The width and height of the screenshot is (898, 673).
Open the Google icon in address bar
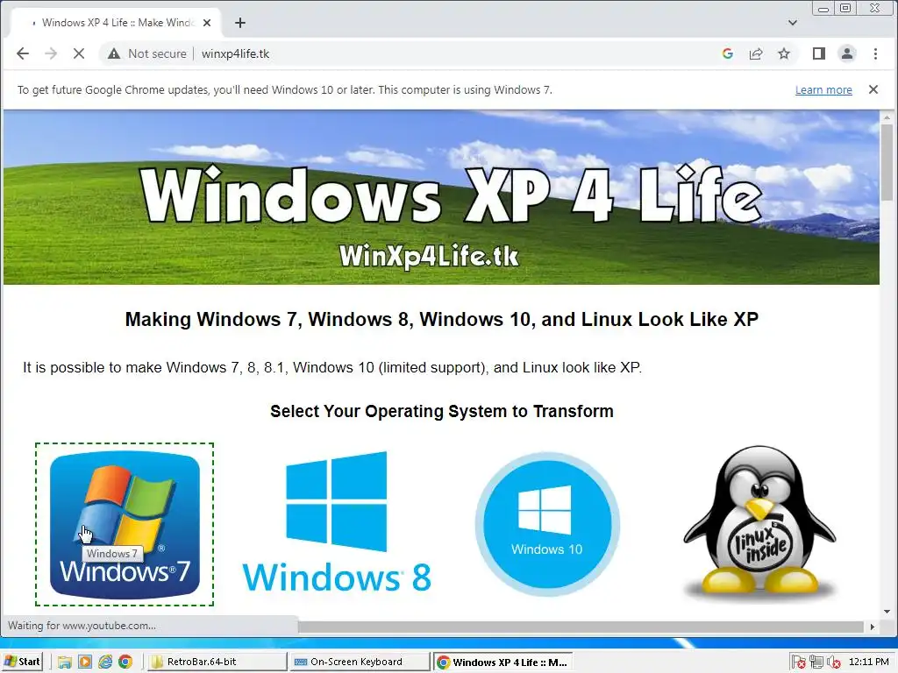727,53
